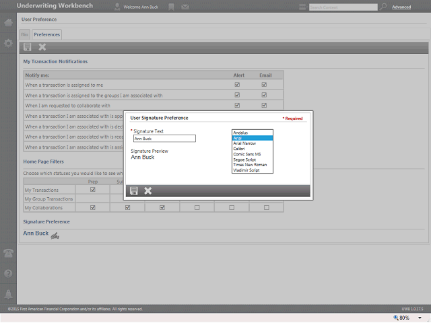Click the Ann Buck signature preview in dialog
This screenshot has width=431, height=323.
tap(142, 157)
